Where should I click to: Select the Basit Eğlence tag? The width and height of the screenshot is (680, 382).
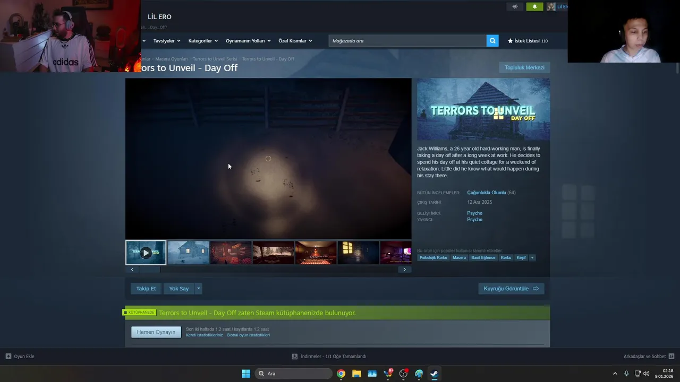coord(483,258)
